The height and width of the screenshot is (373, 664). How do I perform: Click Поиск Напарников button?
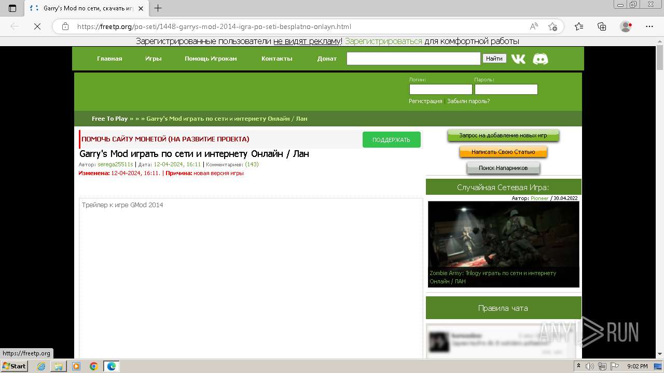503,168
